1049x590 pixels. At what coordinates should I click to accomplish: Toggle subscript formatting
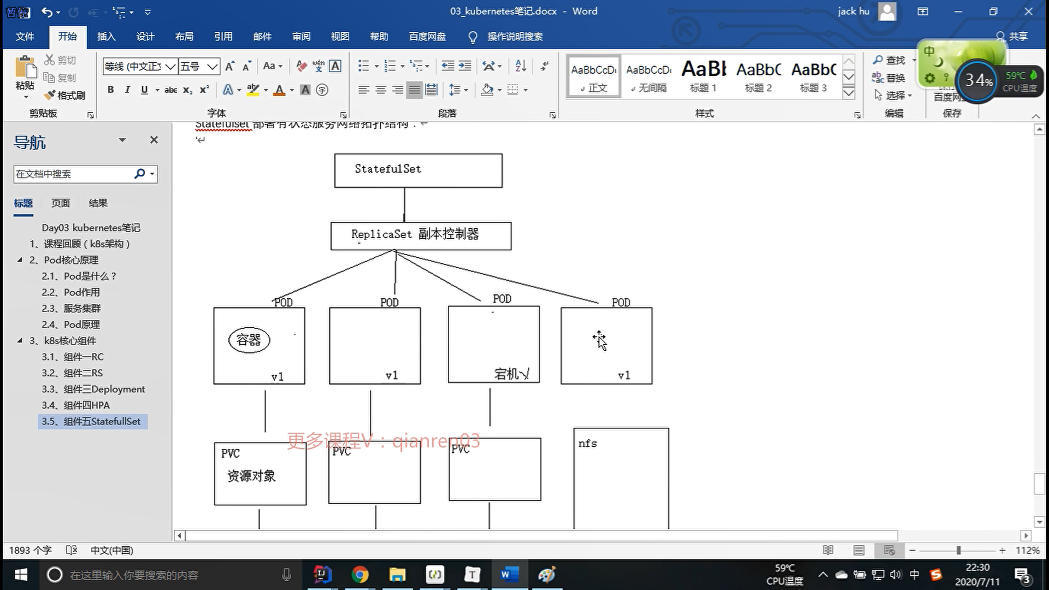click(187, 90)
